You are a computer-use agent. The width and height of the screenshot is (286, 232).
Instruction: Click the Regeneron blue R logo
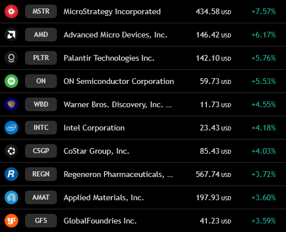click(11, 174)
